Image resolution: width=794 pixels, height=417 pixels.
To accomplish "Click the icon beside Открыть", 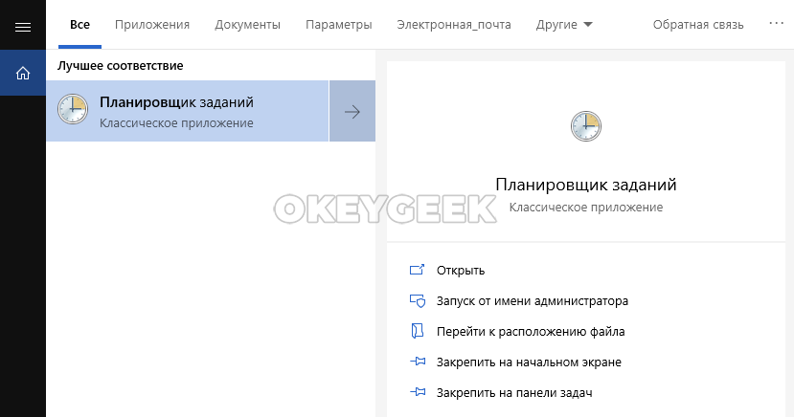I will tap(417, 271).
